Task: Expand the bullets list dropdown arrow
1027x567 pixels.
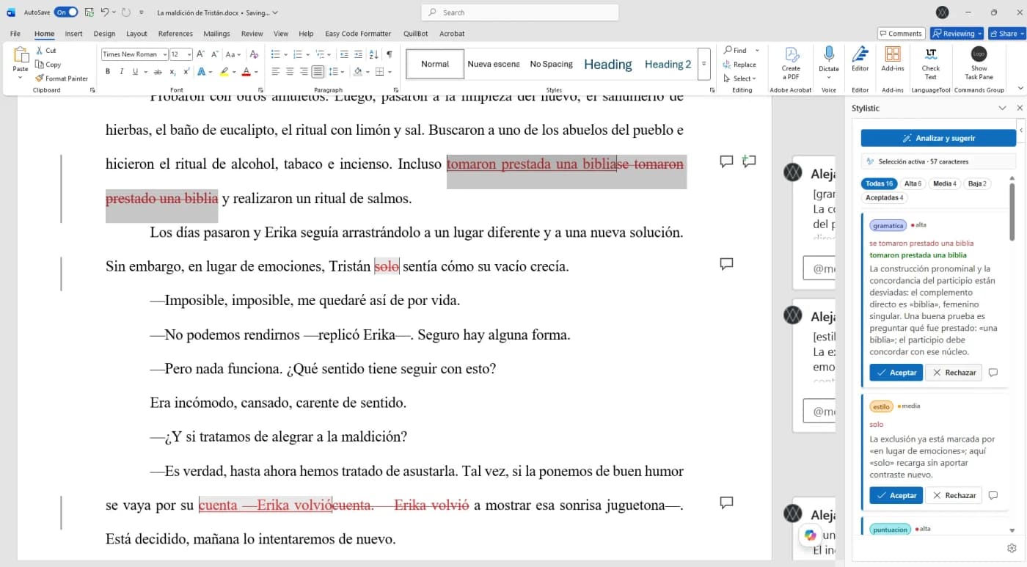Action: click(286, 54)
